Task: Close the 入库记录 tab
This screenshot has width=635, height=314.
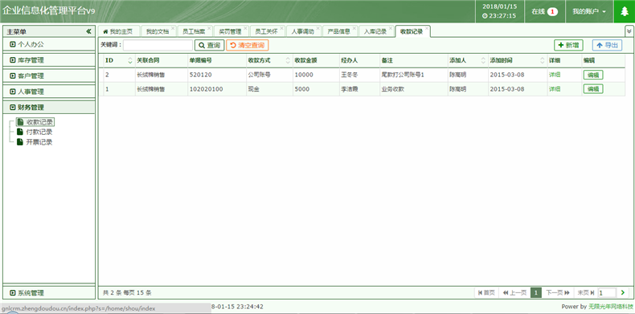Action: pos(391,28)
